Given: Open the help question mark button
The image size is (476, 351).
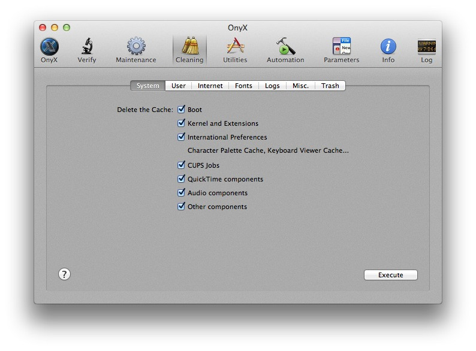Looking at the screenshot, I should tap(64, 274).
